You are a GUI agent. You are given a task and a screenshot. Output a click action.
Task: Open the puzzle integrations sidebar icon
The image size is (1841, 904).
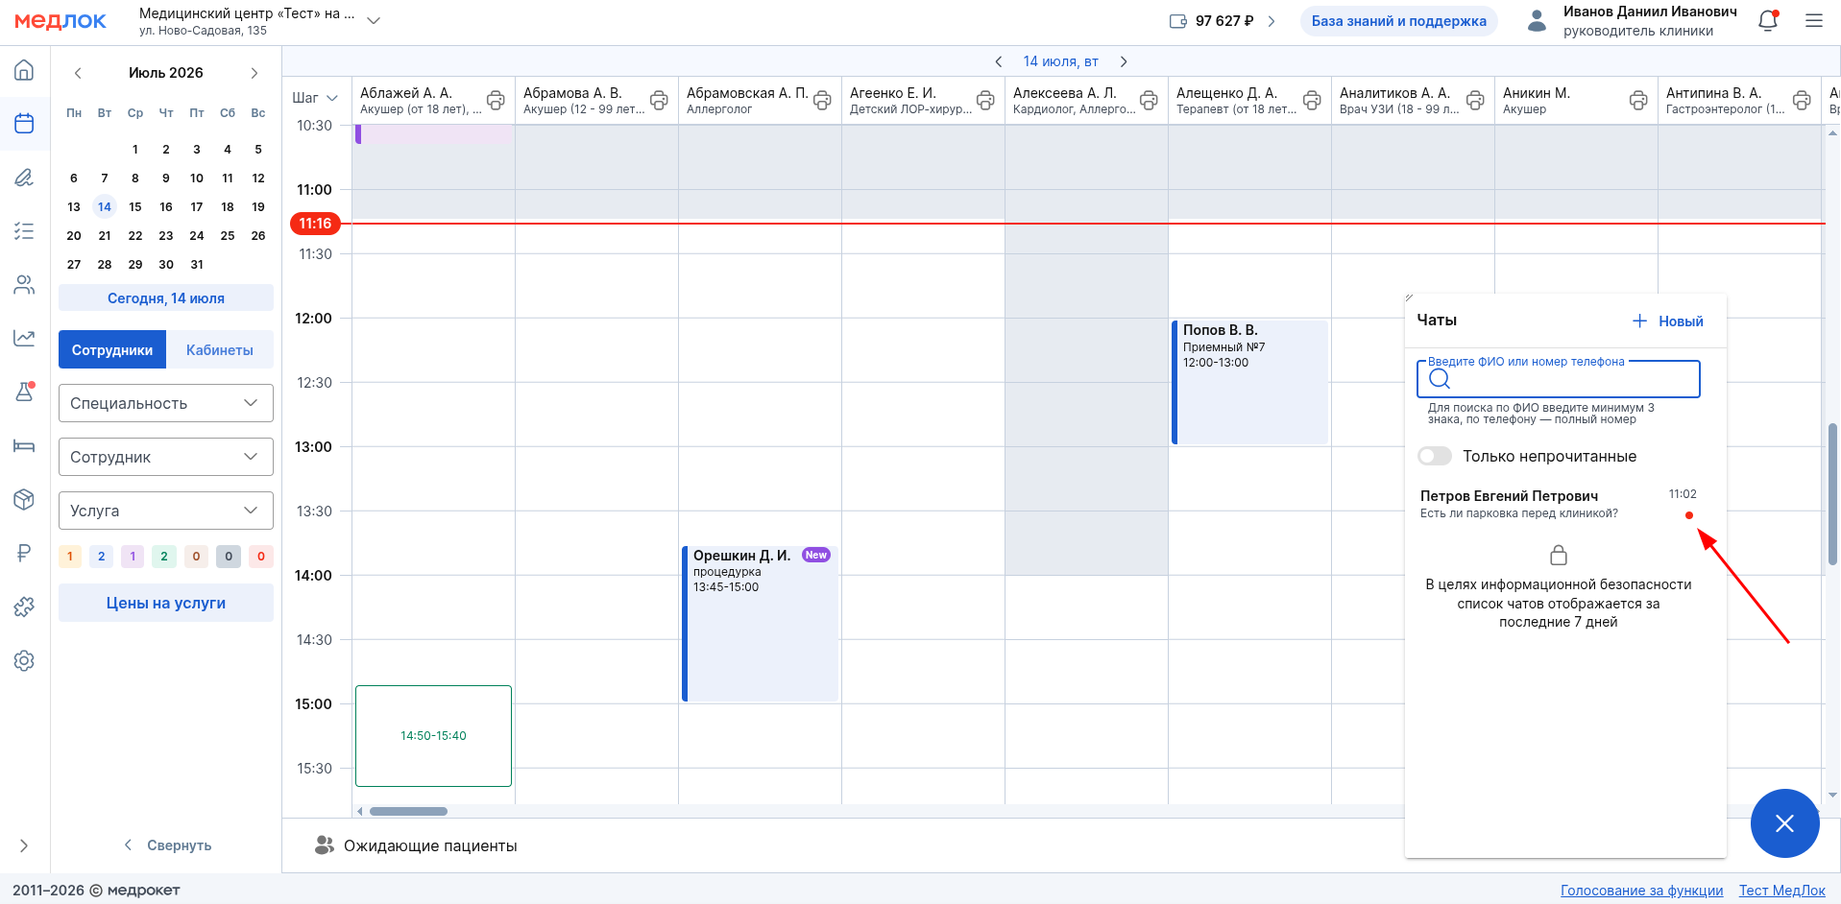pos(24,607)
